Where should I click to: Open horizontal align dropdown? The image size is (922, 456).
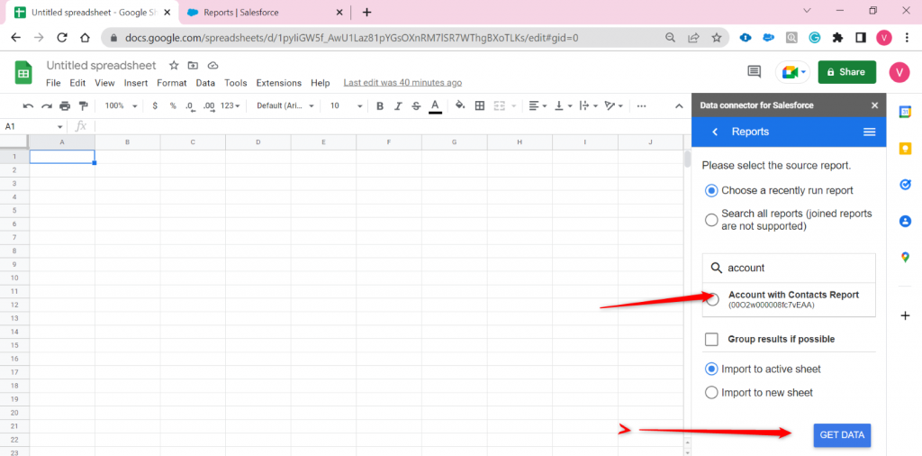point(538,106)
